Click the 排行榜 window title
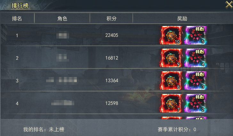 [20, 5]
